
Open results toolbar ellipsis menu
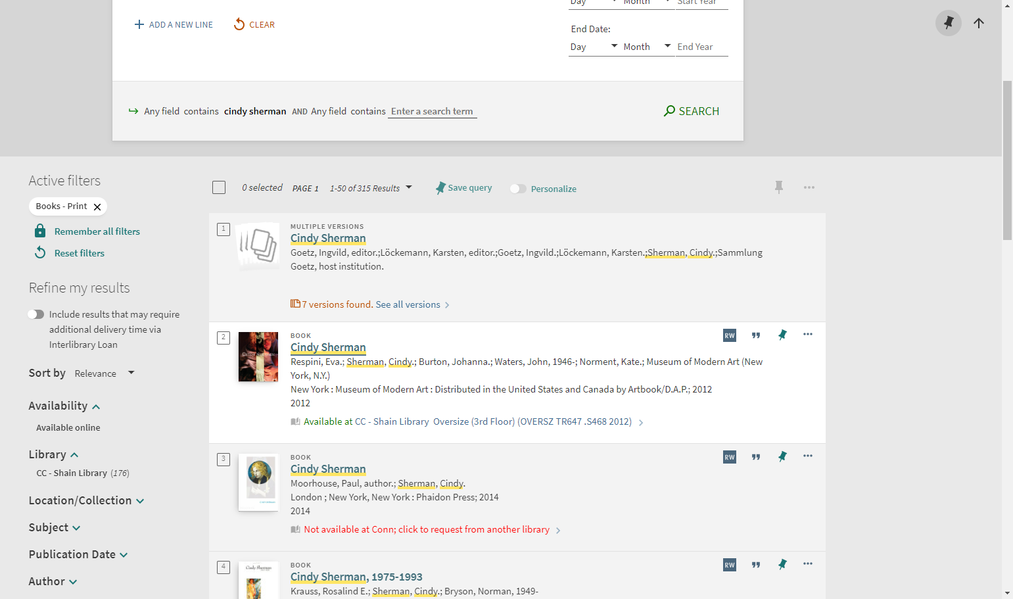(x=809, y=187)
